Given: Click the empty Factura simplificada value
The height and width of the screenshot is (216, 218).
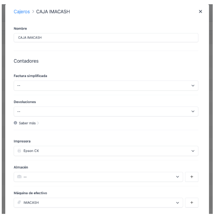Looking at the screenshot, I should (98, 86).
